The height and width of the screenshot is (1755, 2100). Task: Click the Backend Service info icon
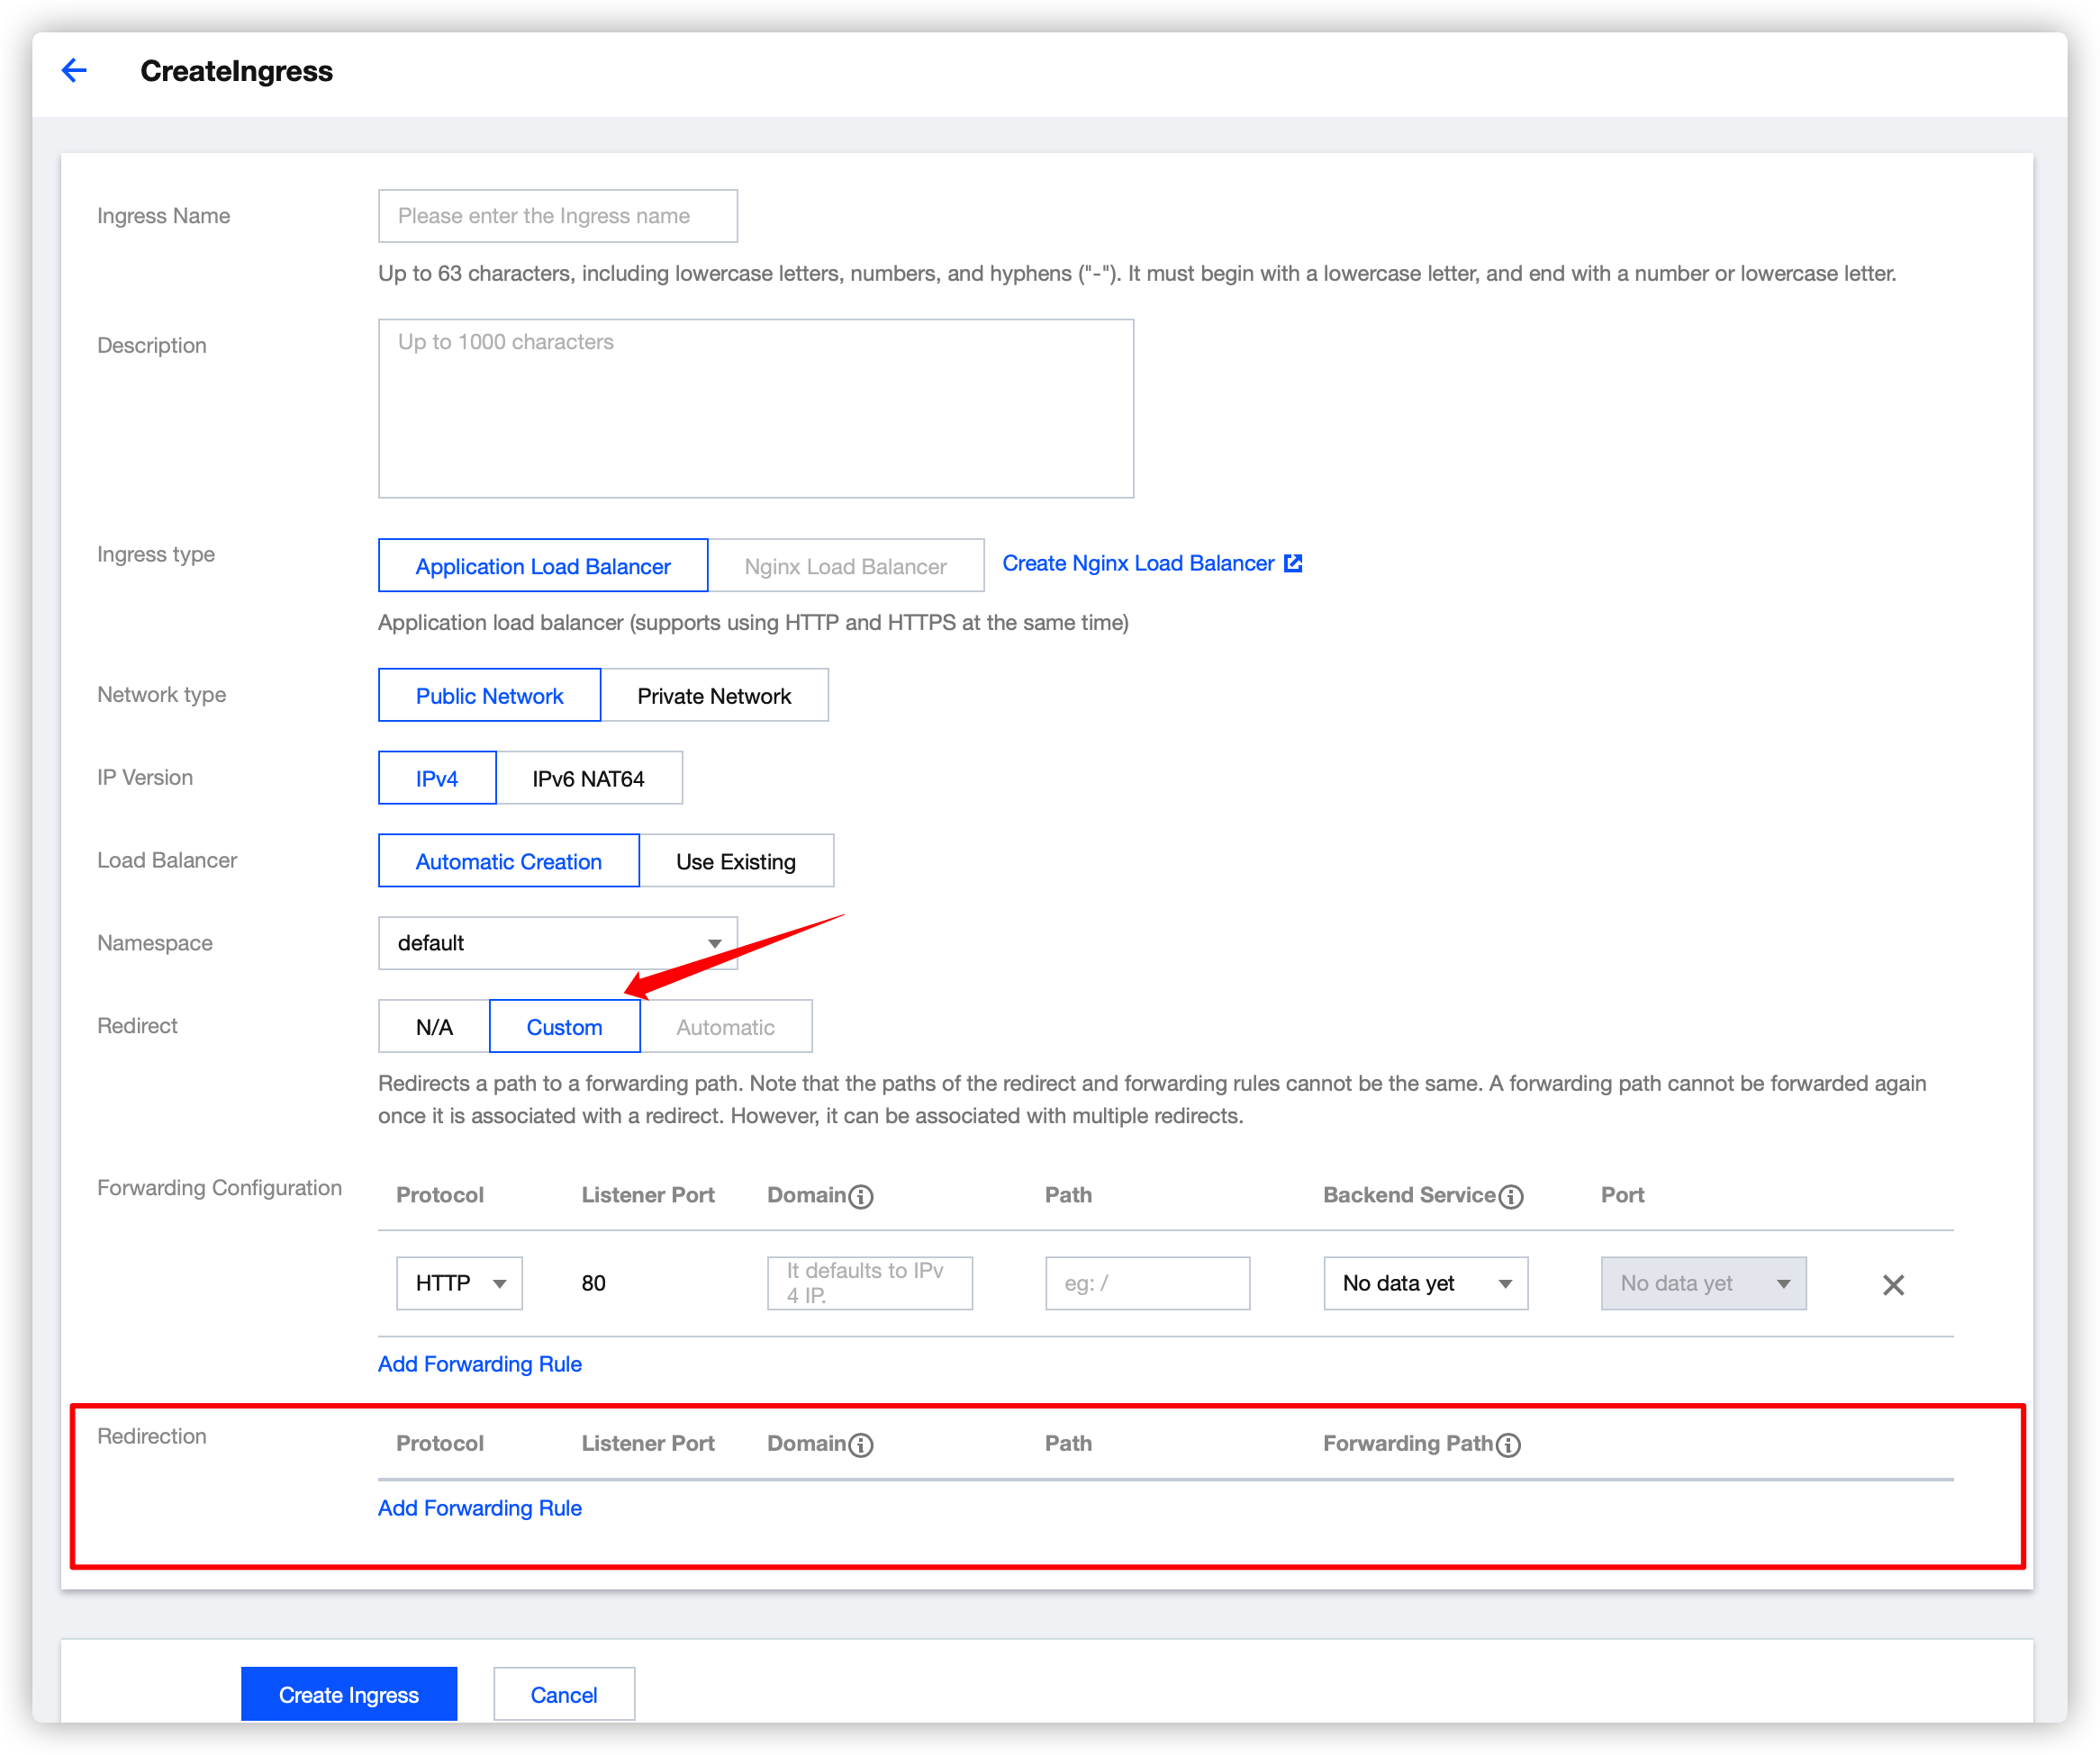tap(1511, 1196)
